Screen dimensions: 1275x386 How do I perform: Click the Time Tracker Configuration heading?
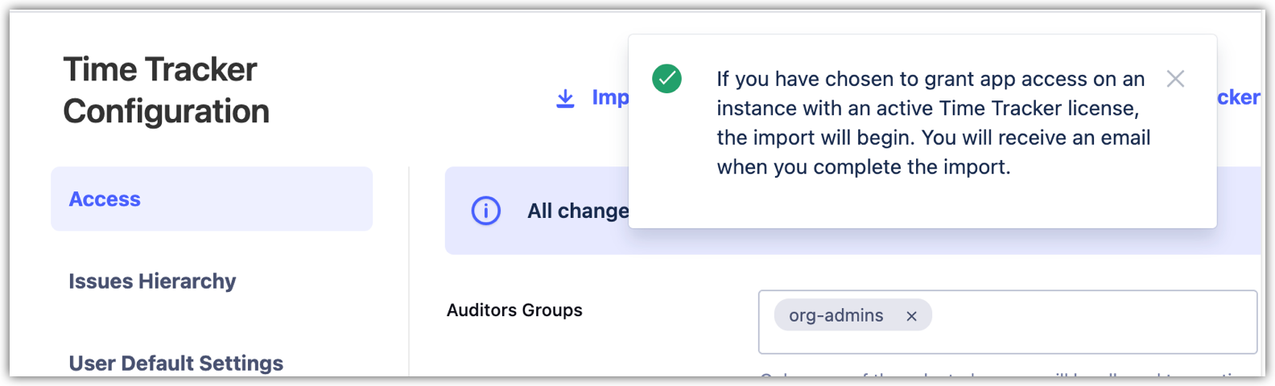pyautogui.click(x=166, y=90)
